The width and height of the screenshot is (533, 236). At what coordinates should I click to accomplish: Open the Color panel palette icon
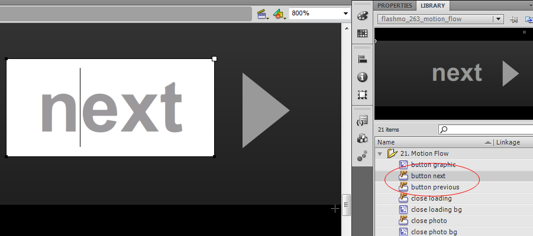363,16
